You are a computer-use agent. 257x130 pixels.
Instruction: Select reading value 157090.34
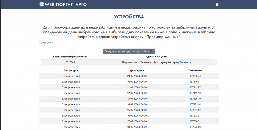pos(195,76)
